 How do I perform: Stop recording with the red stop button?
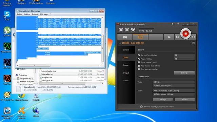(x=185, y=34)
